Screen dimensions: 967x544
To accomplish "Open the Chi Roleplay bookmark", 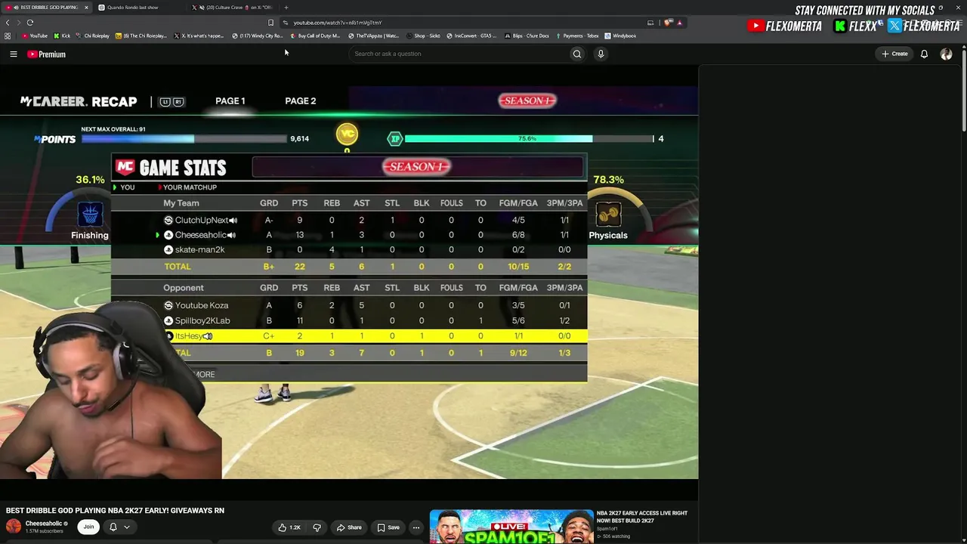I will 92,36.
